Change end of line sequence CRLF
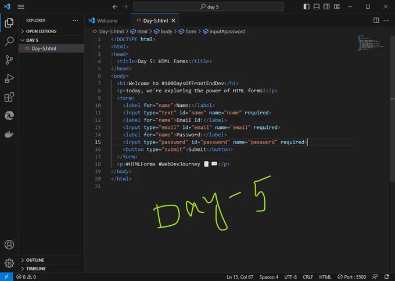395x281 pixels. (308, 277)
